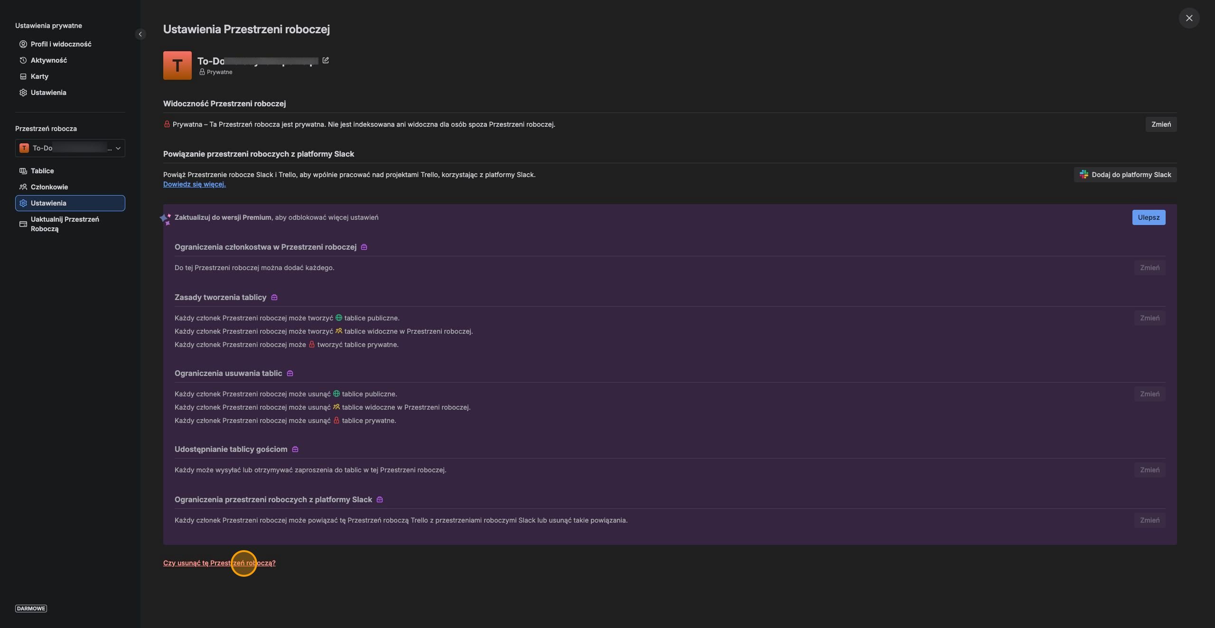Click Zmień for guest board sharing
This screenshot has width=1215, height=628.
pos(1150,470)
